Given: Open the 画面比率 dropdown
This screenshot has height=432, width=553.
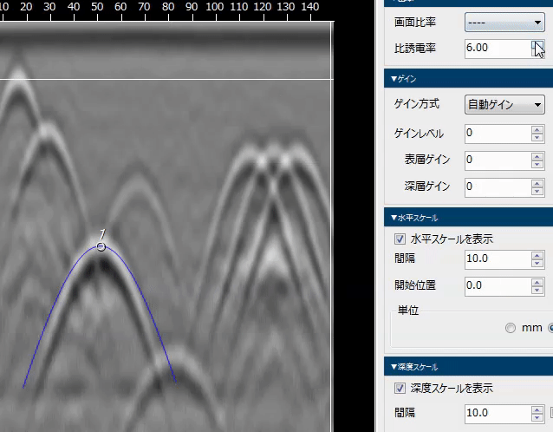Looking at the screenshot, I should 504,23.
